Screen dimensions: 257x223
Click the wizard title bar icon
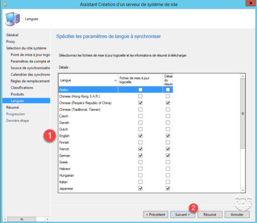click(5, 4)
